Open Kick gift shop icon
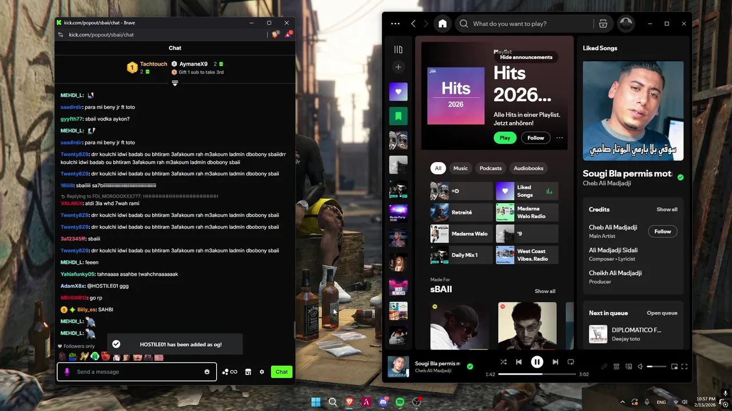Screen dimensions: 732x411 coord(248,372)
